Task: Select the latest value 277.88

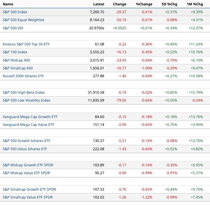Action: 98,76
